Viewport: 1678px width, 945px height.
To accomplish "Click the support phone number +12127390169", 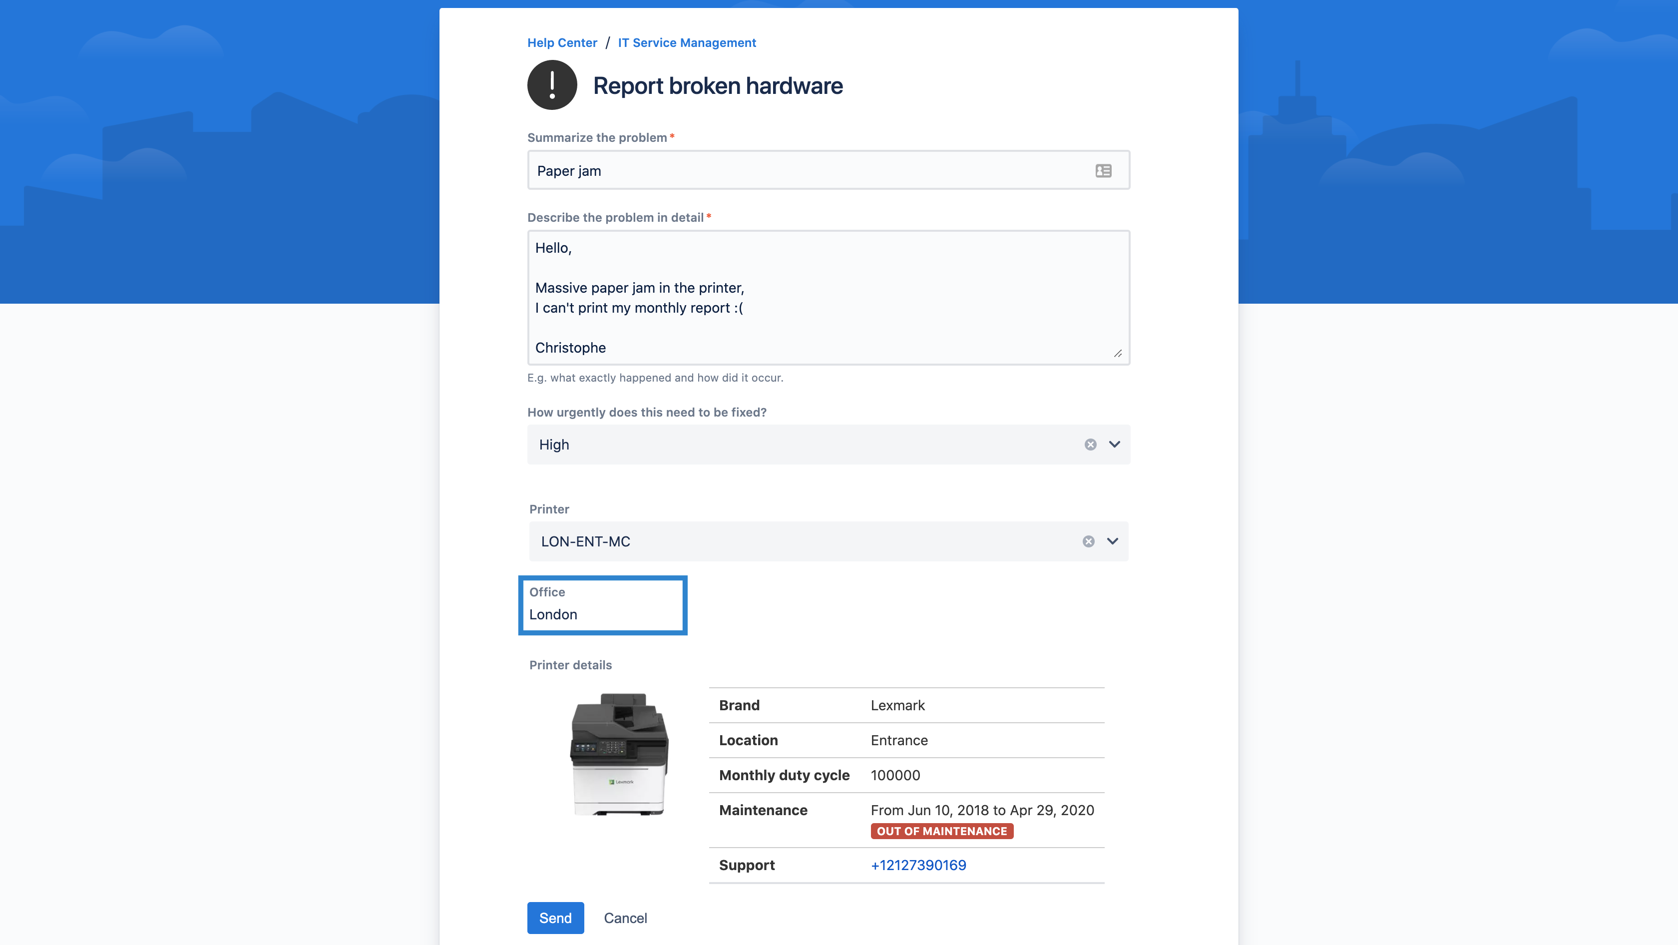I will point(918,865).
